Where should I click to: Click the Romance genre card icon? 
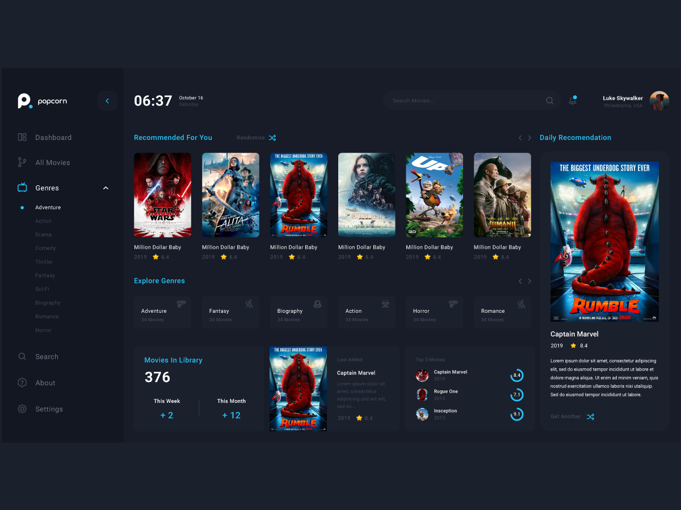tap(521, 304)
